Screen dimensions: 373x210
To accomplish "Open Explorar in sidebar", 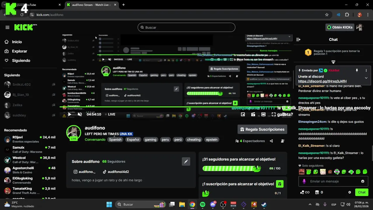I will tap(20, 51).
